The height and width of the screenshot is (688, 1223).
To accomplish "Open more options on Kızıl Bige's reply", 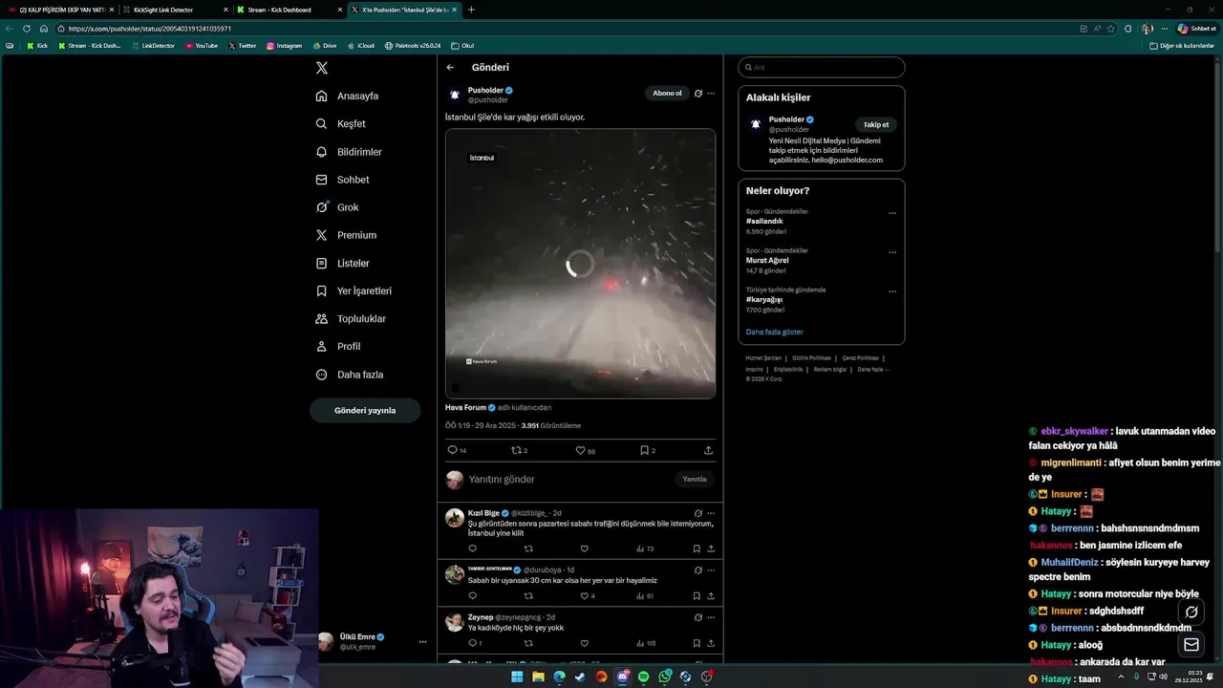I will coord(711,513).
